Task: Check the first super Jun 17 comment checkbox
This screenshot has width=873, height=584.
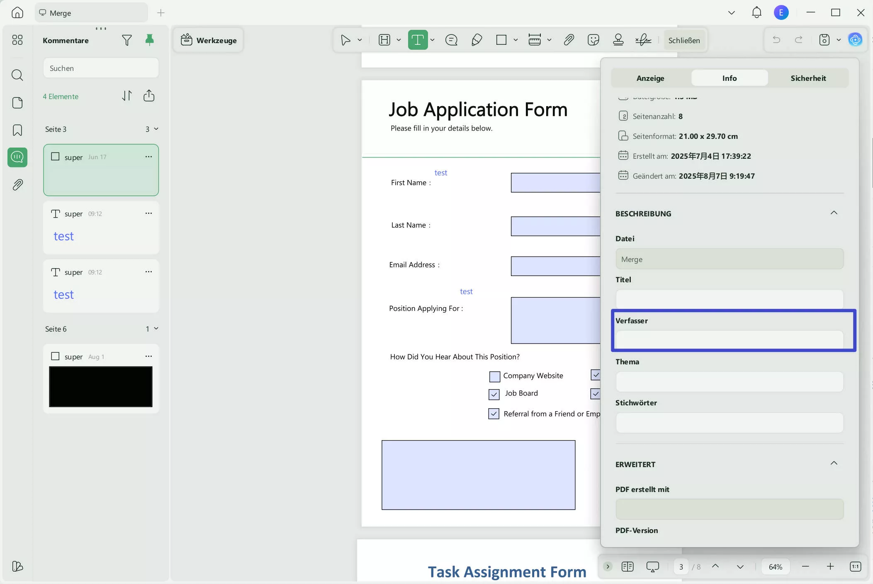Action: pyautogui.click(x=55, y=156)
